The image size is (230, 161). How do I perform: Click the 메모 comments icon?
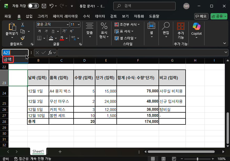tap(201, 16)
